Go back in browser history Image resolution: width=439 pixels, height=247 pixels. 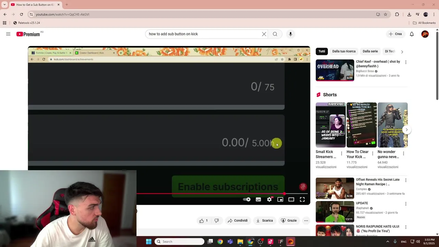coord(5,14)
